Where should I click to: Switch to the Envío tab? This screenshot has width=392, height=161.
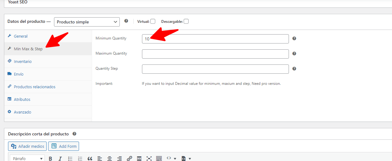pos(48,74)
